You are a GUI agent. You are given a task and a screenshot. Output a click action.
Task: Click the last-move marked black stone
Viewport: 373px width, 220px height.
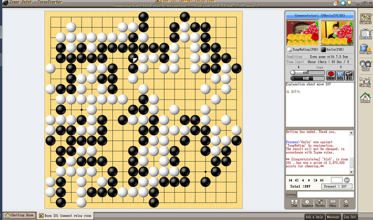click(133, 58)
